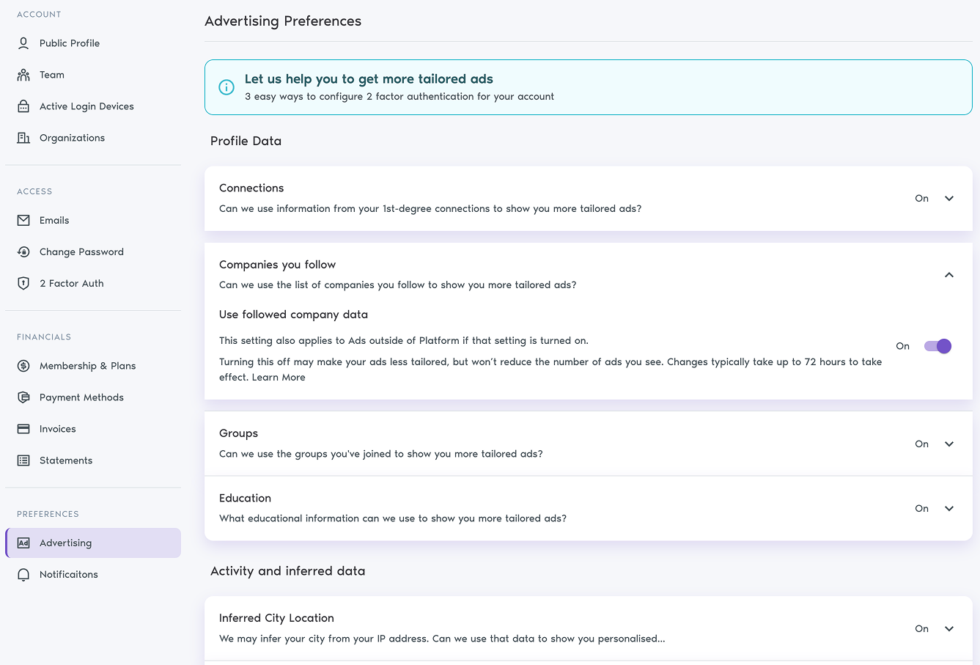Expand the Inferred City Location entry
Image resolution: width=980 pixels, height=665 pixels.
click(948, 628)
